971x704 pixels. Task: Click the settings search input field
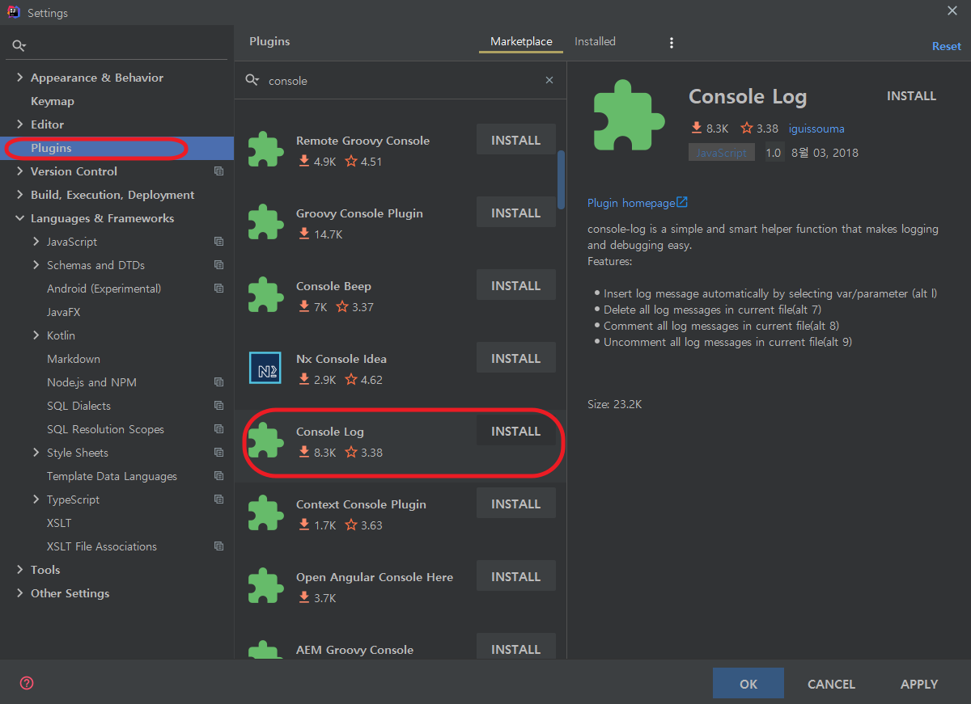click(x=117, y=46)
